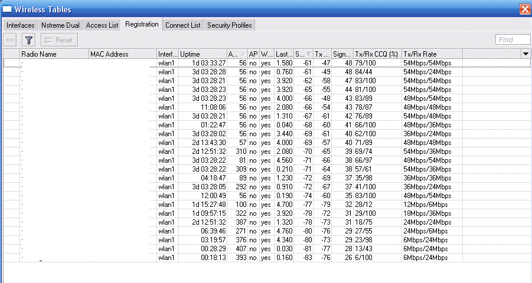Click in the Find search field
This screenshot has width=532, height=283.
coord(513,40)
